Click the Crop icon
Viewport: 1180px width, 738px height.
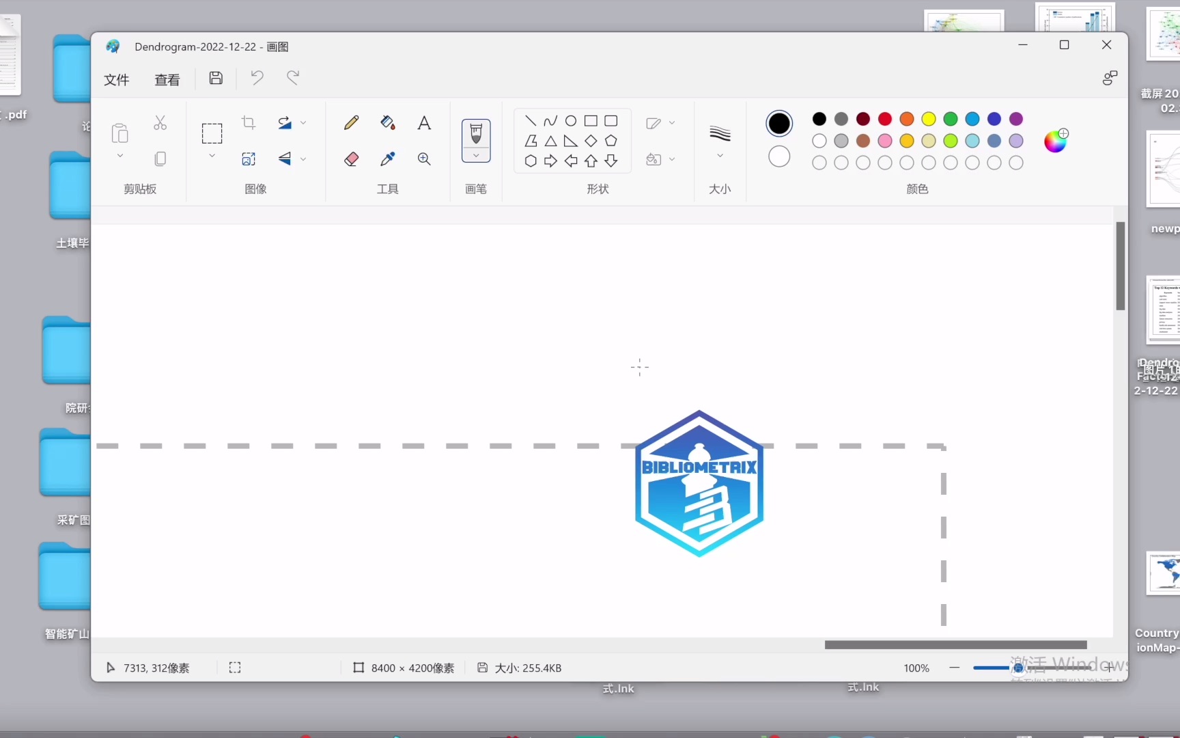pyautogui.click(x=249, y=123)
